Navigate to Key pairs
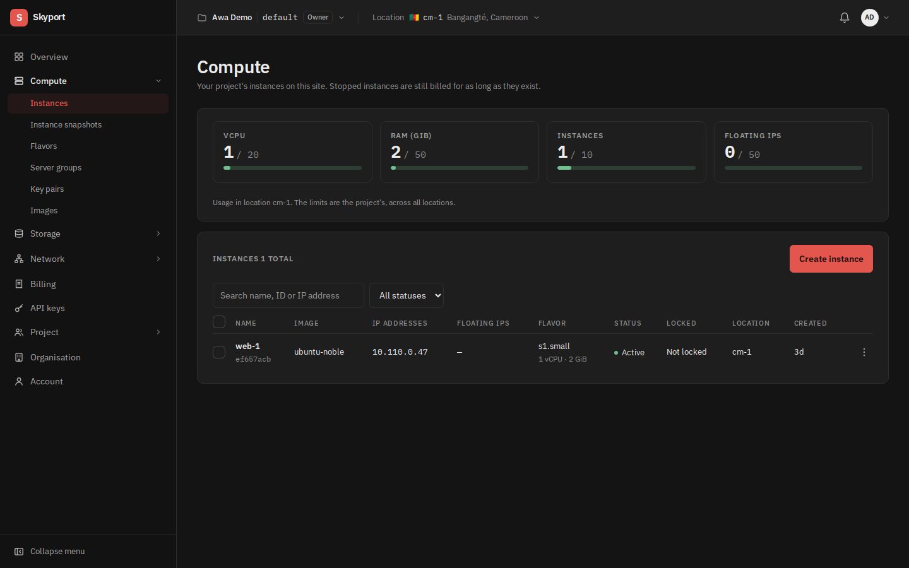Image resolution: width=909 pixels, height=568 pixels. click(x=88, y=189)
